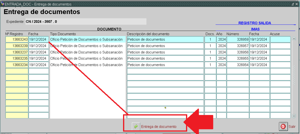Viewport: 300px width, 134px height.
Task: Click the REGISTRO SALIDA link heading
Action: [254, 23]
